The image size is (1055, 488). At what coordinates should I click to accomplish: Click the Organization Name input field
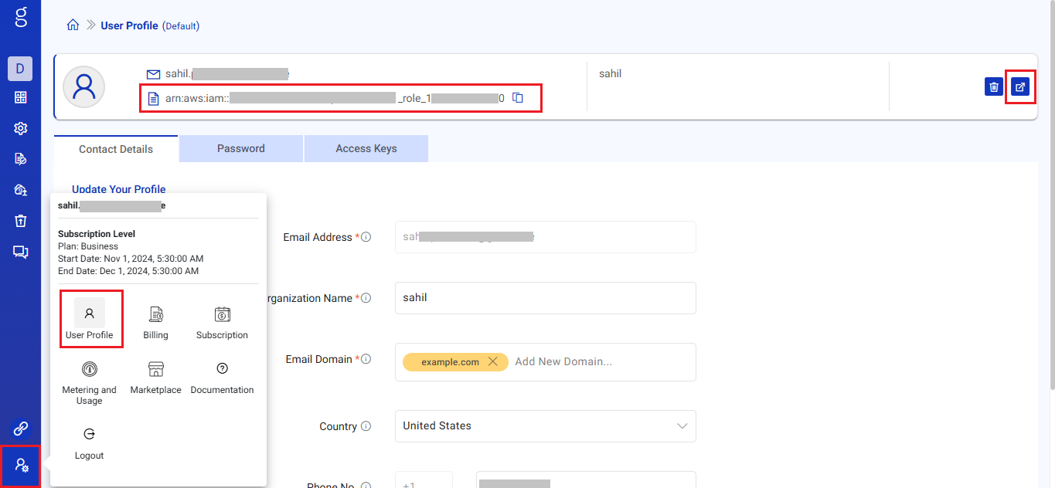pyautogui.click(x=545, y=298)
